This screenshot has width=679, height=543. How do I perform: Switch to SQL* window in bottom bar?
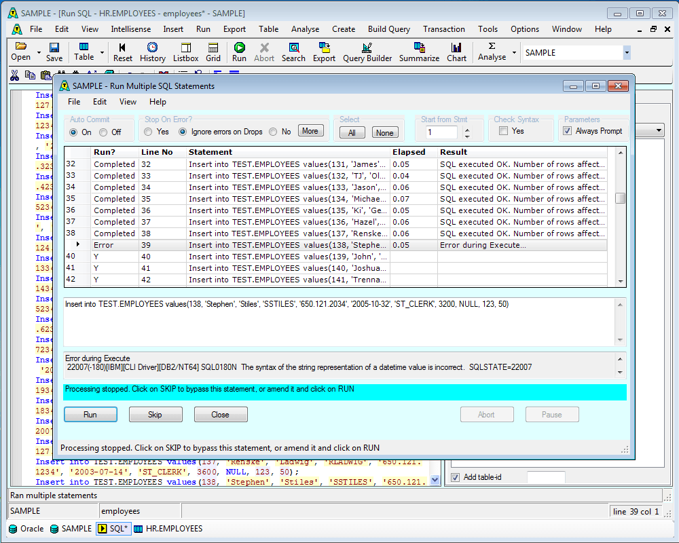pyautogui.click(x=113, y=529)
